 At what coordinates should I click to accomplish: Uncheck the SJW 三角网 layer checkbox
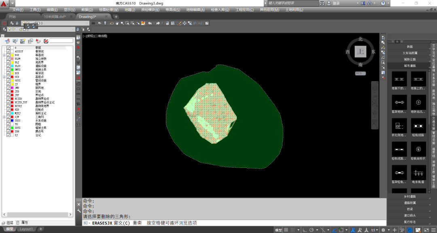click(8, 117)
